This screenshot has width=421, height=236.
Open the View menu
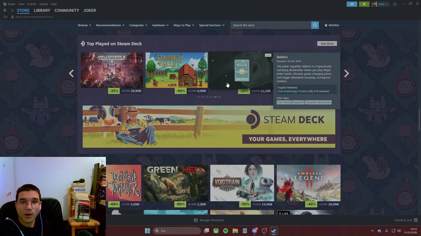click(x=21, y=4)
